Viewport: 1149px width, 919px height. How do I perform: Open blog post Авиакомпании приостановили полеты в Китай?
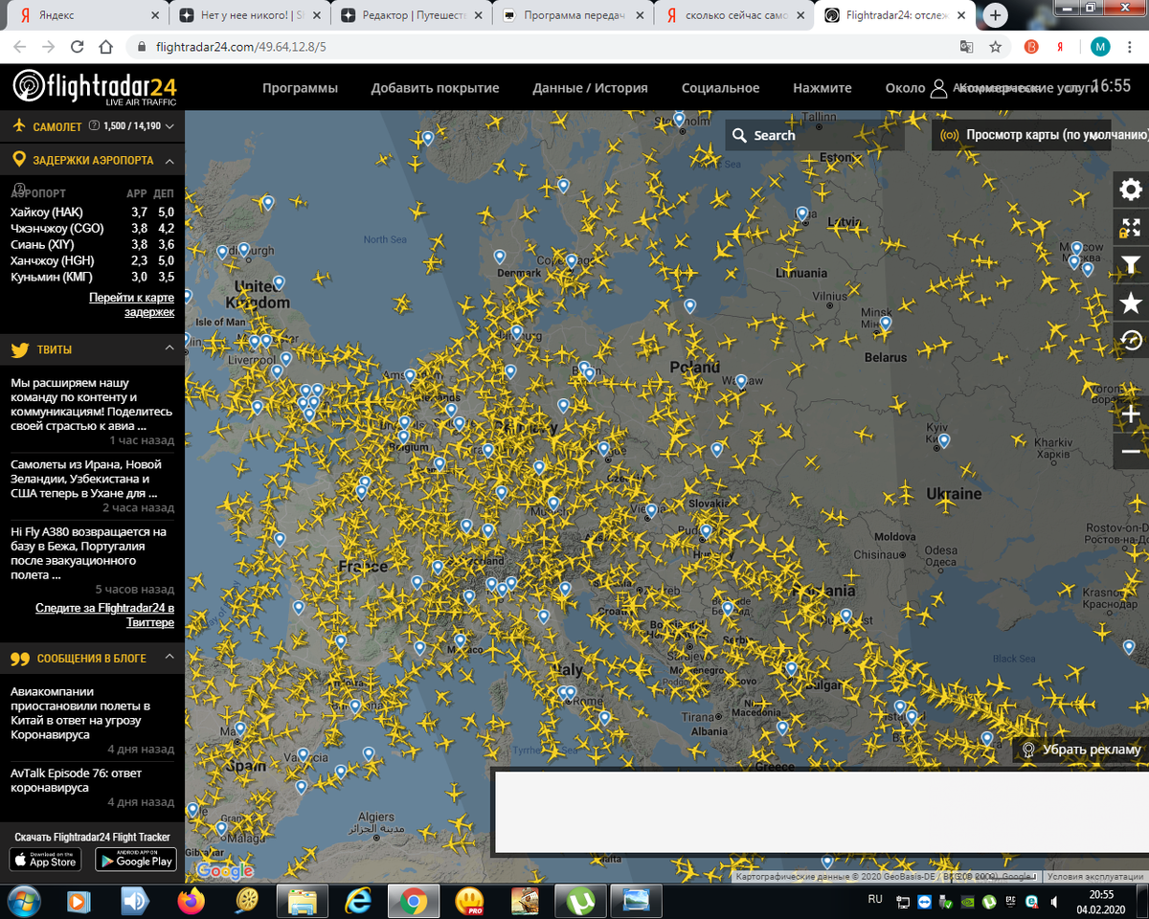[x=80, y=712]
